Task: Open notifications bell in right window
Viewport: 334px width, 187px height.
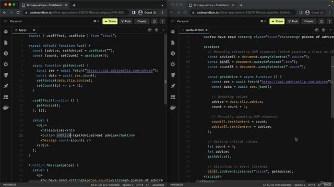Action: tap(321, 21)
